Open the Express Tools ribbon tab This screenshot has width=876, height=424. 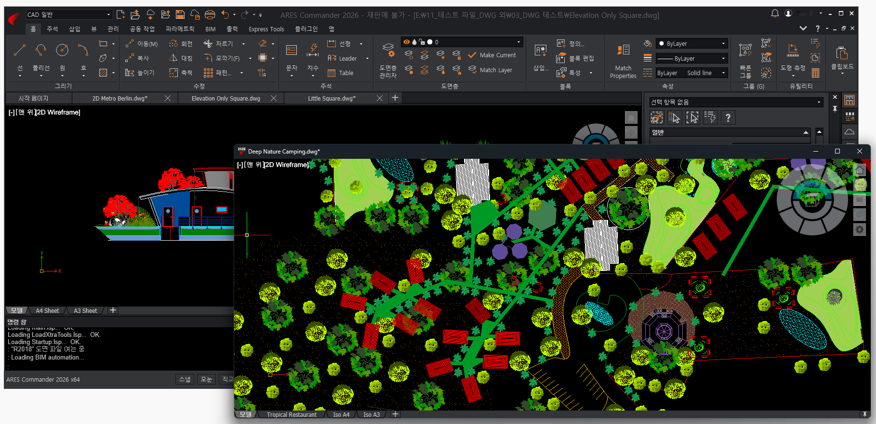coord(266,29)
